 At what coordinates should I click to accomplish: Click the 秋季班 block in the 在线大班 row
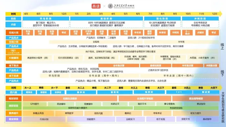[x=163, y=33]
